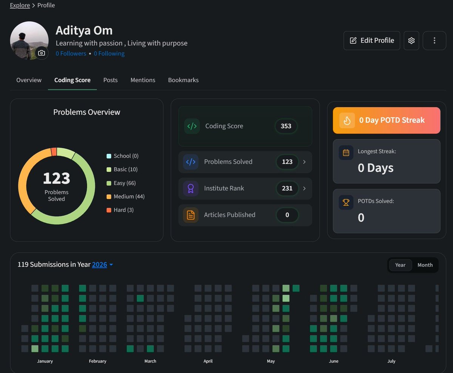The height and width of the screenshot is (373, 453).
Task: Click the Medium (44) legend swatch
Action: click(109, 197)
